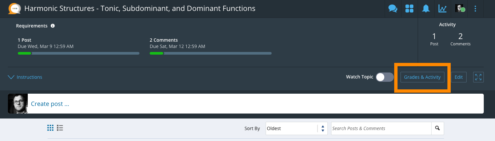Open the chat bubbles icon in header
The image size is (495, 141).
(393, 9)
